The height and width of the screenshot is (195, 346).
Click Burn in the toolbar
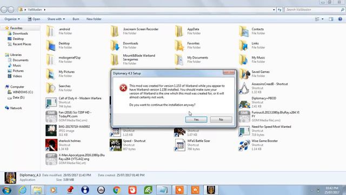(x=76, y=19)
